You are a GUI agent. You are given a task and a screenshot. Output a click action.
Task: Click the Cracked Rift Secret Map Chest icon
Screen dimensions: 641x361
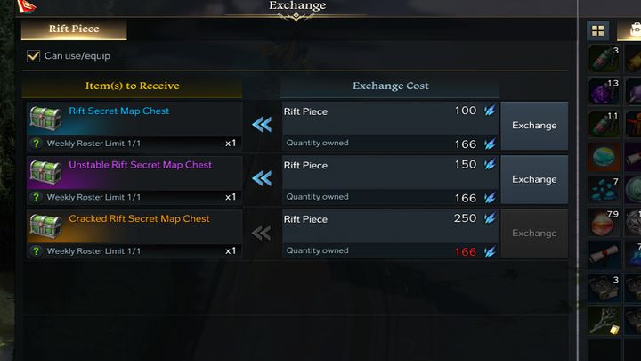(x=45, y=225)
